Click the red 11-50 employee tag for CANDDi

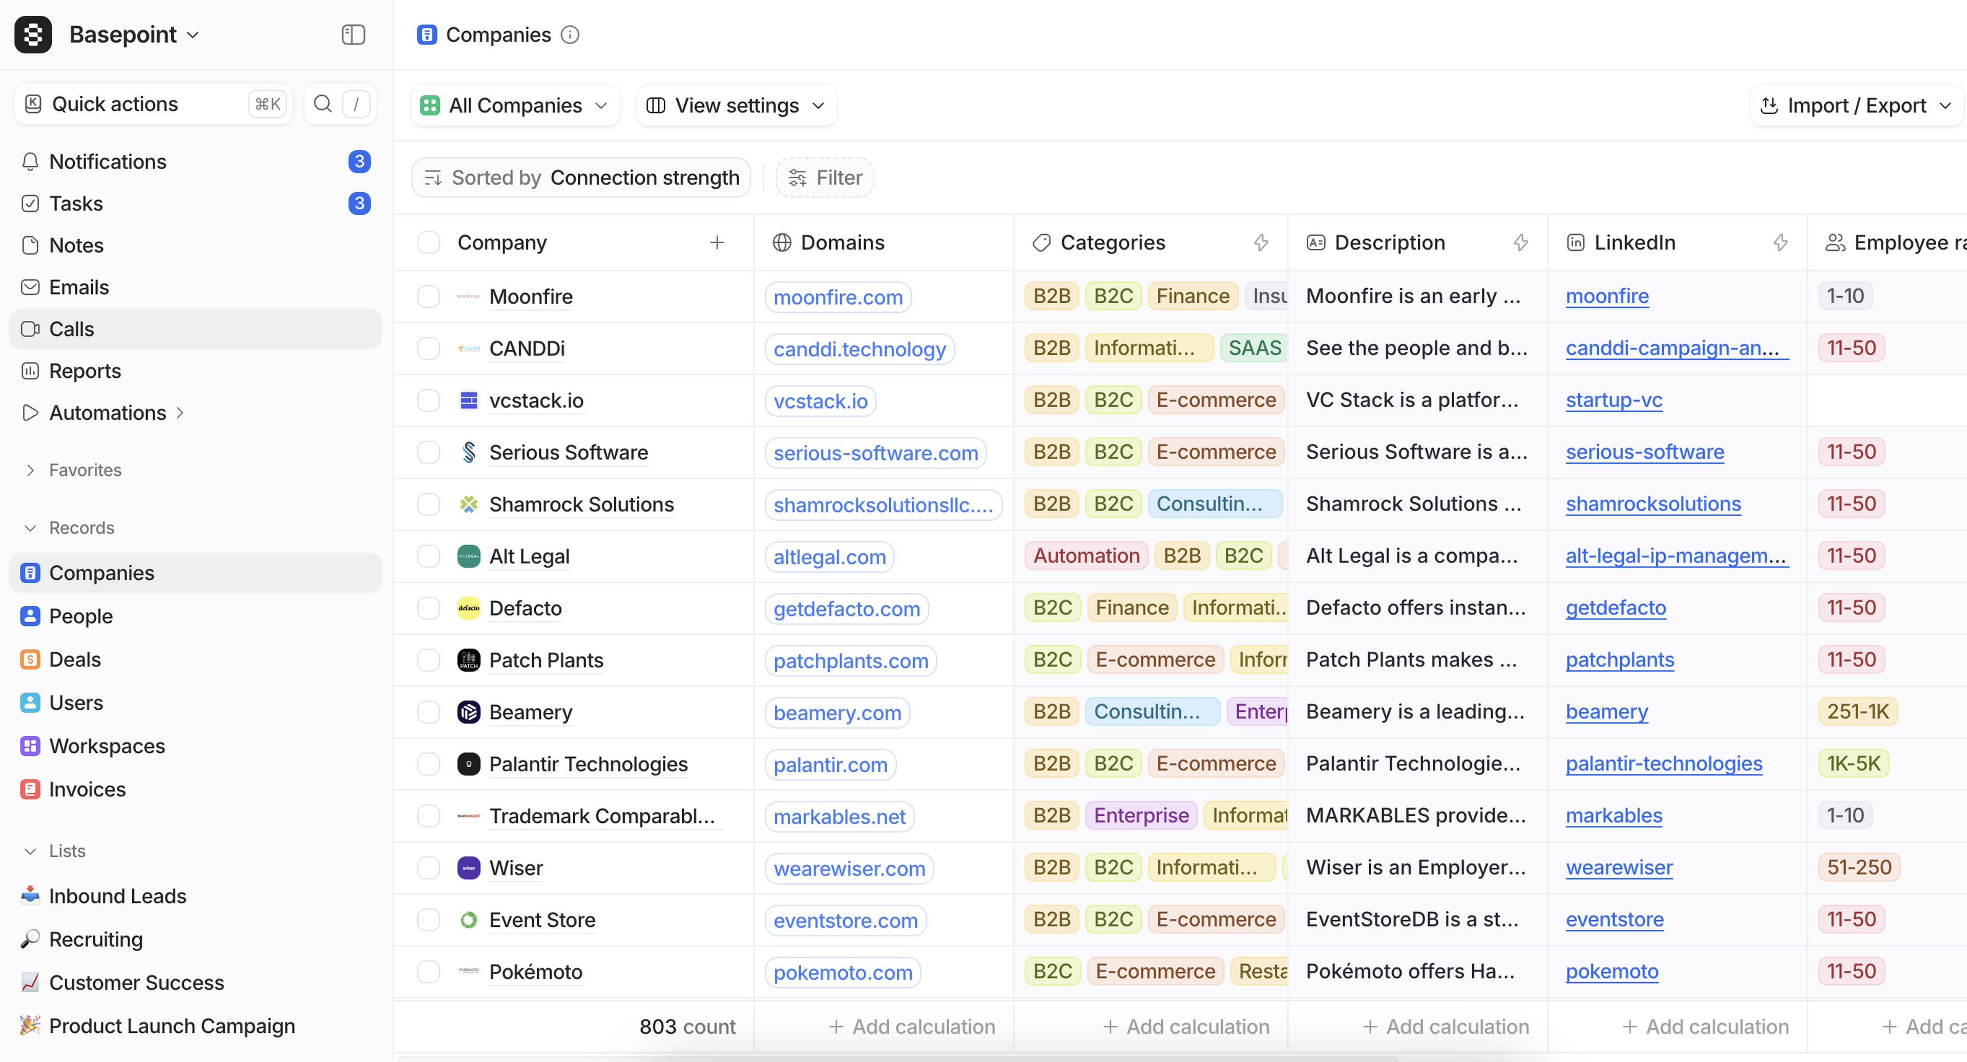point(1851,348)
